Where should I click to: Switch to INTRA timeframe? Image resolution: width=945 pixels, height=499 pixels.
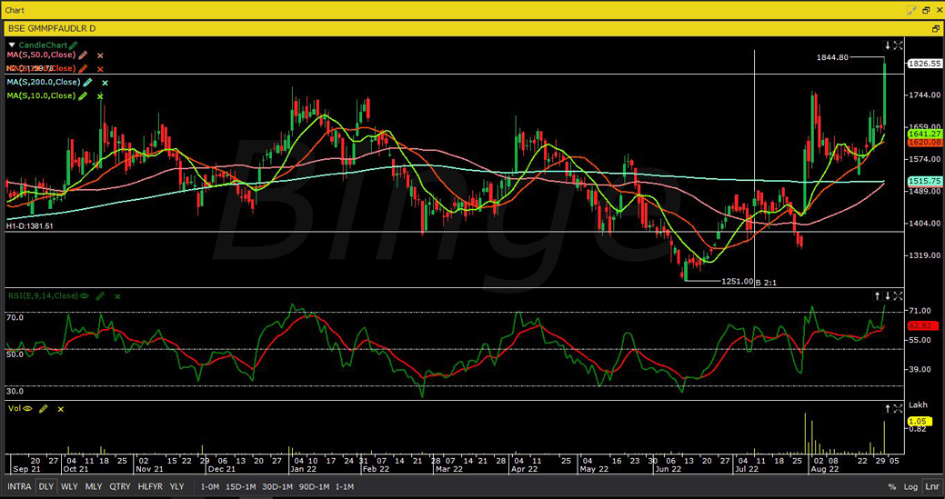(x=19, y=486)
